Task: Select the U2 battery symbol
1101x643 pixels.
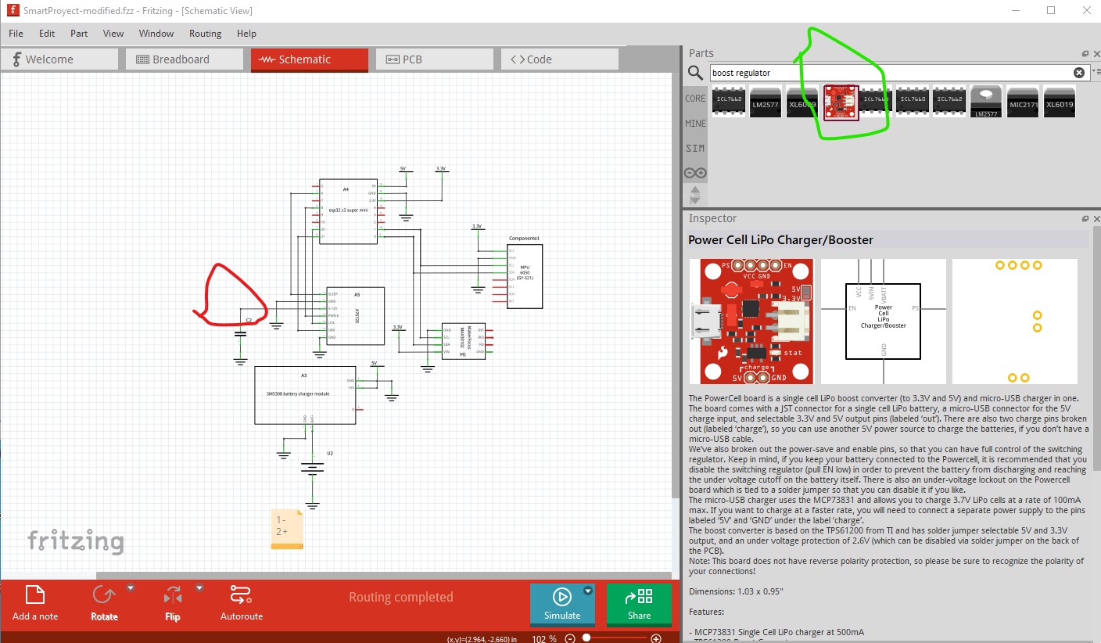Action: [313, 469]
